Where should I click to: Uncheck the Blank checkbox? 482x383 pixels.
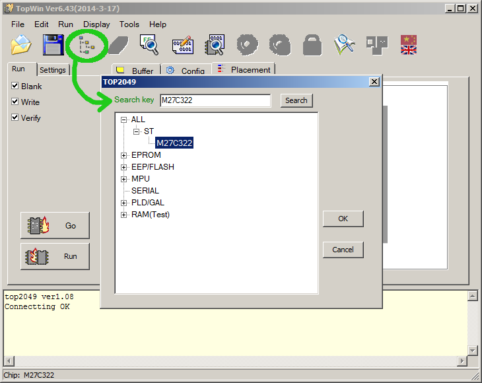coord(15,86)
